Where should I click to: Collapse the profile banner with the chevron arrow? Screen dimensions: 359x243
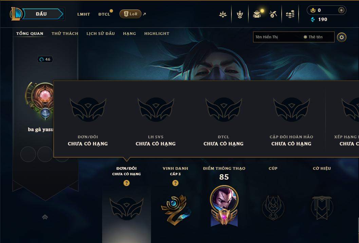[x=45, y=217]
